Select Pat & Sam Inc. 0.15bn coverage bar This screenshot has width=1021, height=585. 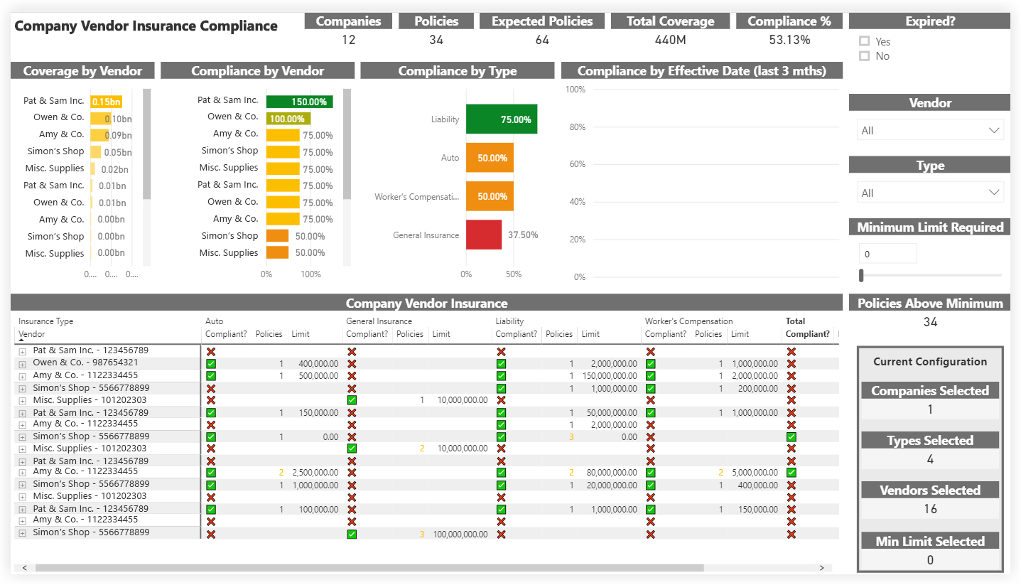[x=107, y=102]
